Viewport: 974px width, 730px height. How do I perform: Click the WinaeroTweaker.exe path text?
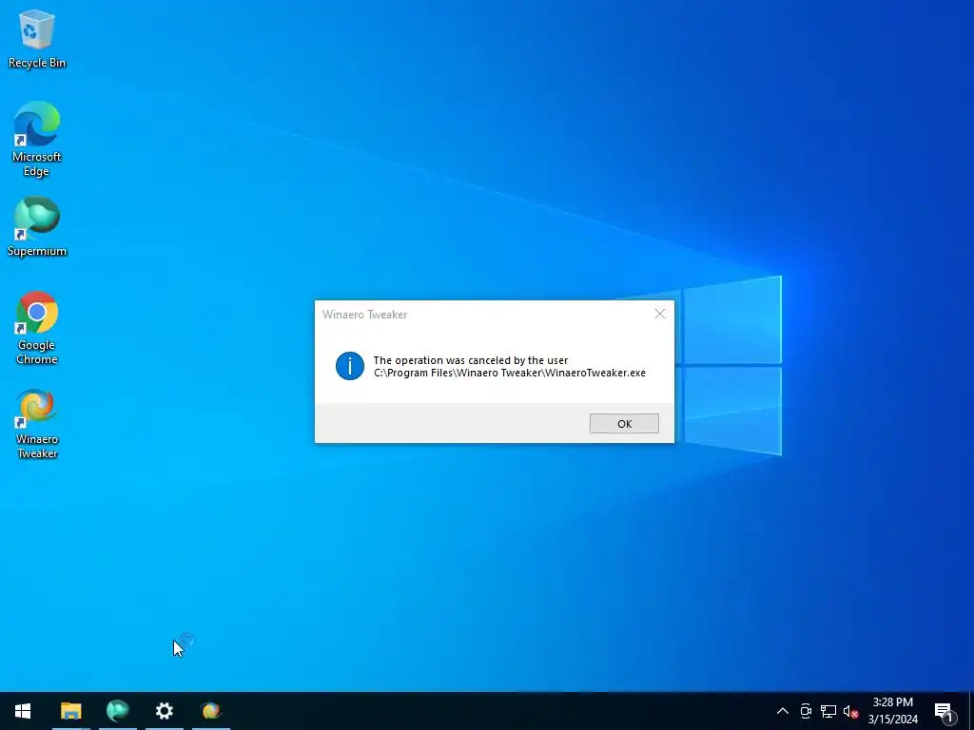pos(510,373)
